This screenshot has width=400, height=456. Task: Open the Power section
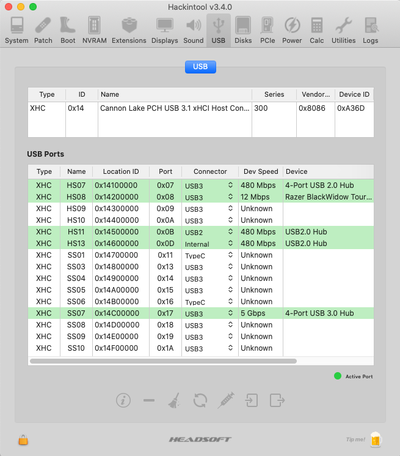click(x=292, y=30)
